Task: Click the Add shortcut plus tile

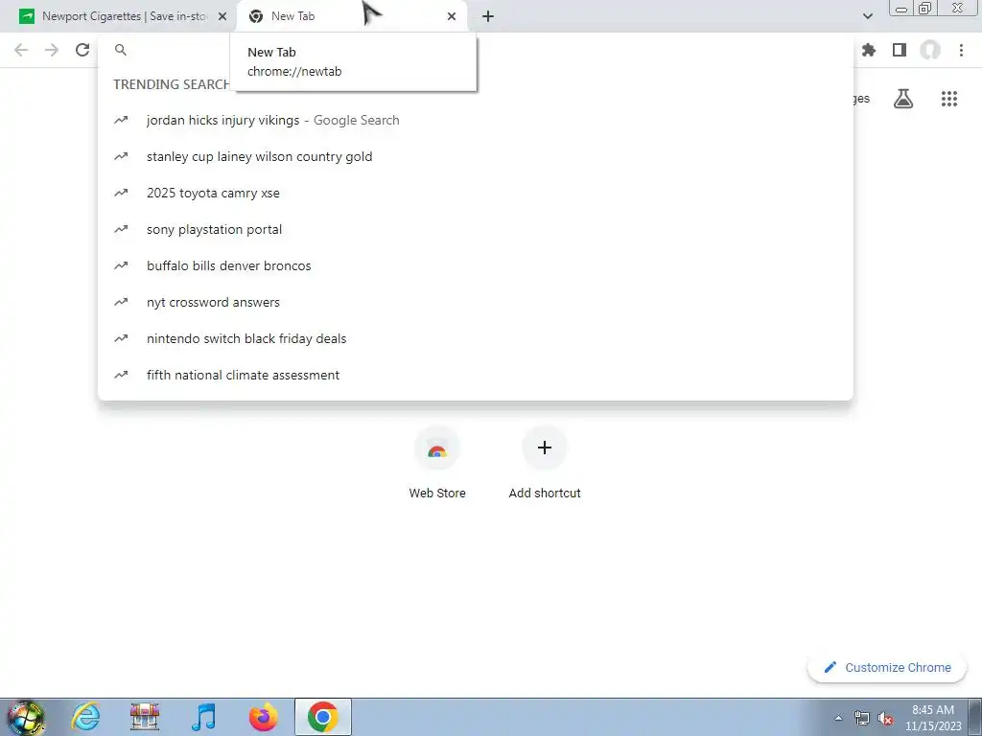Action: (x=545, y=463)
